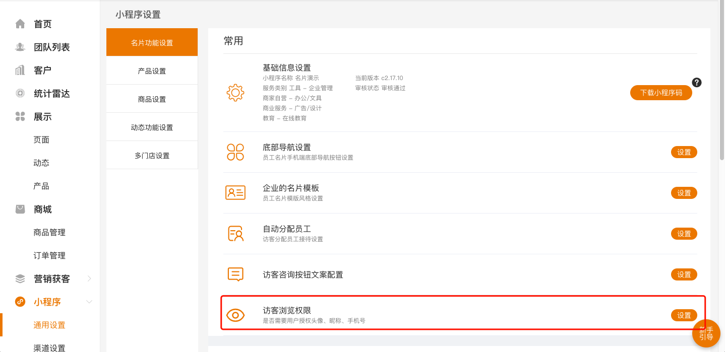Expand the 营销获客 sidebar arrow
725x352 pixels.
(x=89, y=278)
